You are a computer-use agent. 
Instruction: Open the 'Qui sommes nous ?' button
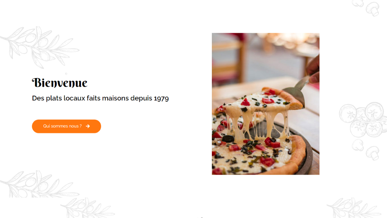[66, 126]
